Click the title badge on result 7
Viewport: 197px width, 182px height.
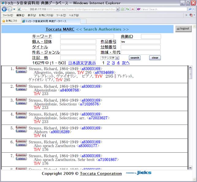(x=21, y=159)
